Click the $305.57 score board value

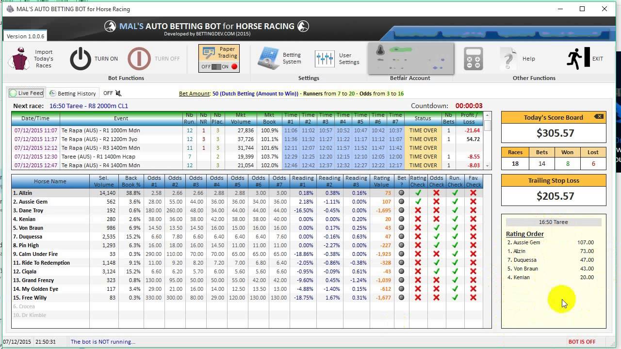coord(555,133)
